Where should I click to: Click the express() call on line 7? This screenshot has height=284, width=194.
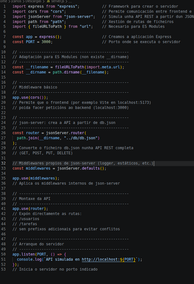coord(49,37)
